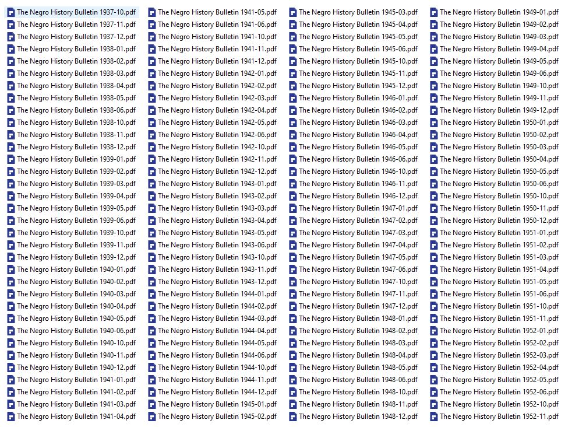Click PDF icon for Bulletin 1941-05
The height and width of the screenshot is (427, 565).
tap(151, 12)
